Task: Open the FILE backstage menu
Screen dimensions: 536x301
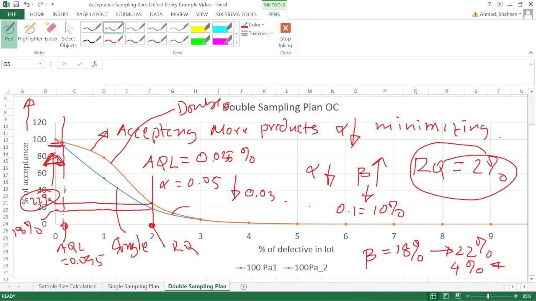Action: [12, 14]
